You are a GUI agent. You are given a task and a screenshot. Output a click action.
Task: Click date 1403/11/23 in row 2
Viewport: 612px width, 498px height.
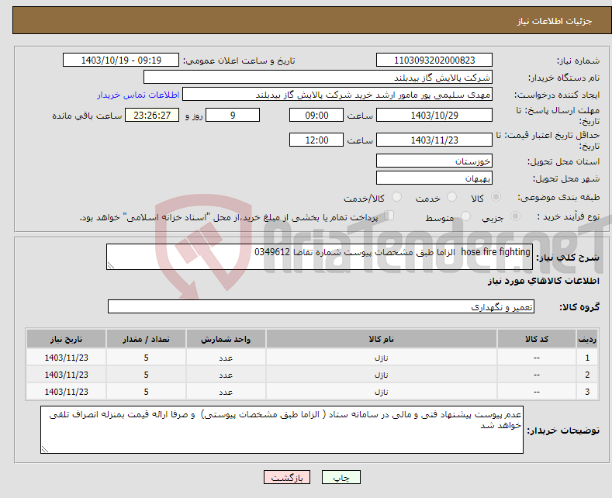(x=67, y=375)
